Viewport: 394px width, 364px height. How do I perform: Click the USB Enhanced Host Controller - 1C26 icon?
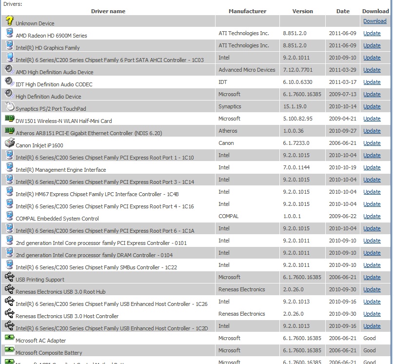(10, 301)
